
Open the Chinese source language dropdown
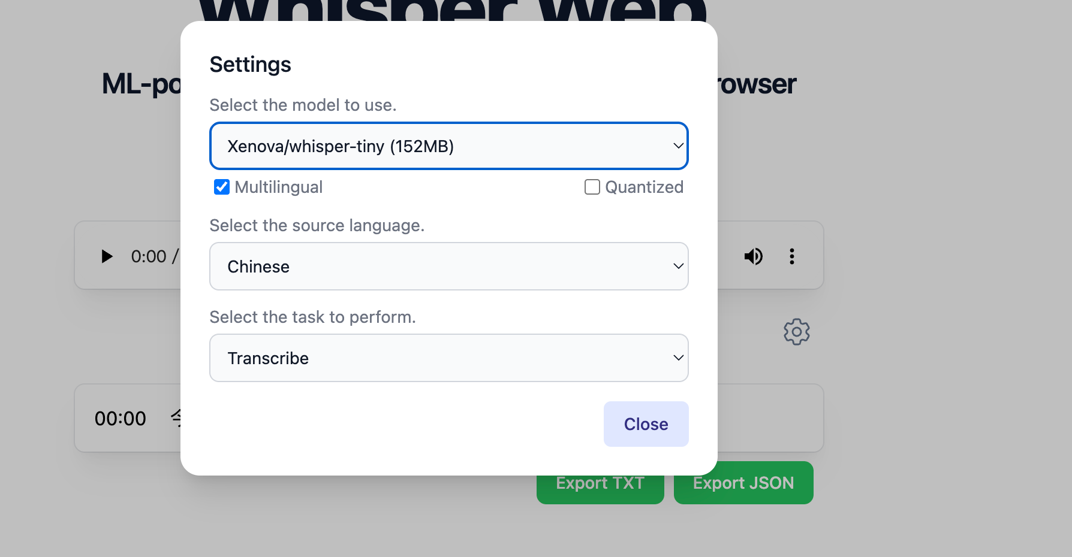[448, 267]
